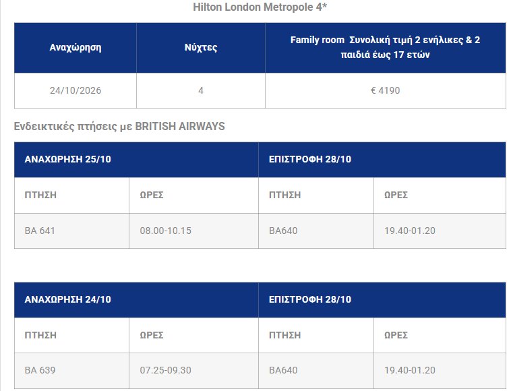
Task: Select the € 4190 price cell
Action: [385, 90]
